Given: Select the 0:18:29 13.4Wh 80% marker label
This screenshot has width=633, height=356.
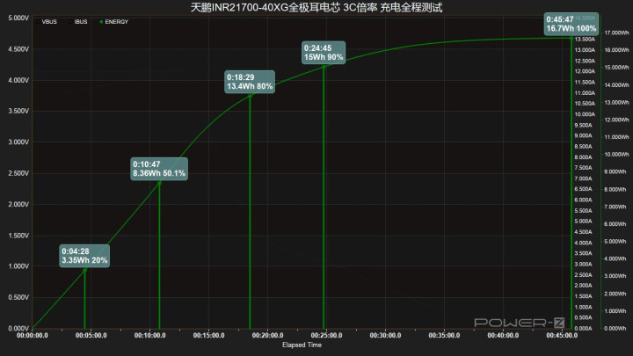Looking at the screenshot, I should click(x=250, y=82).
